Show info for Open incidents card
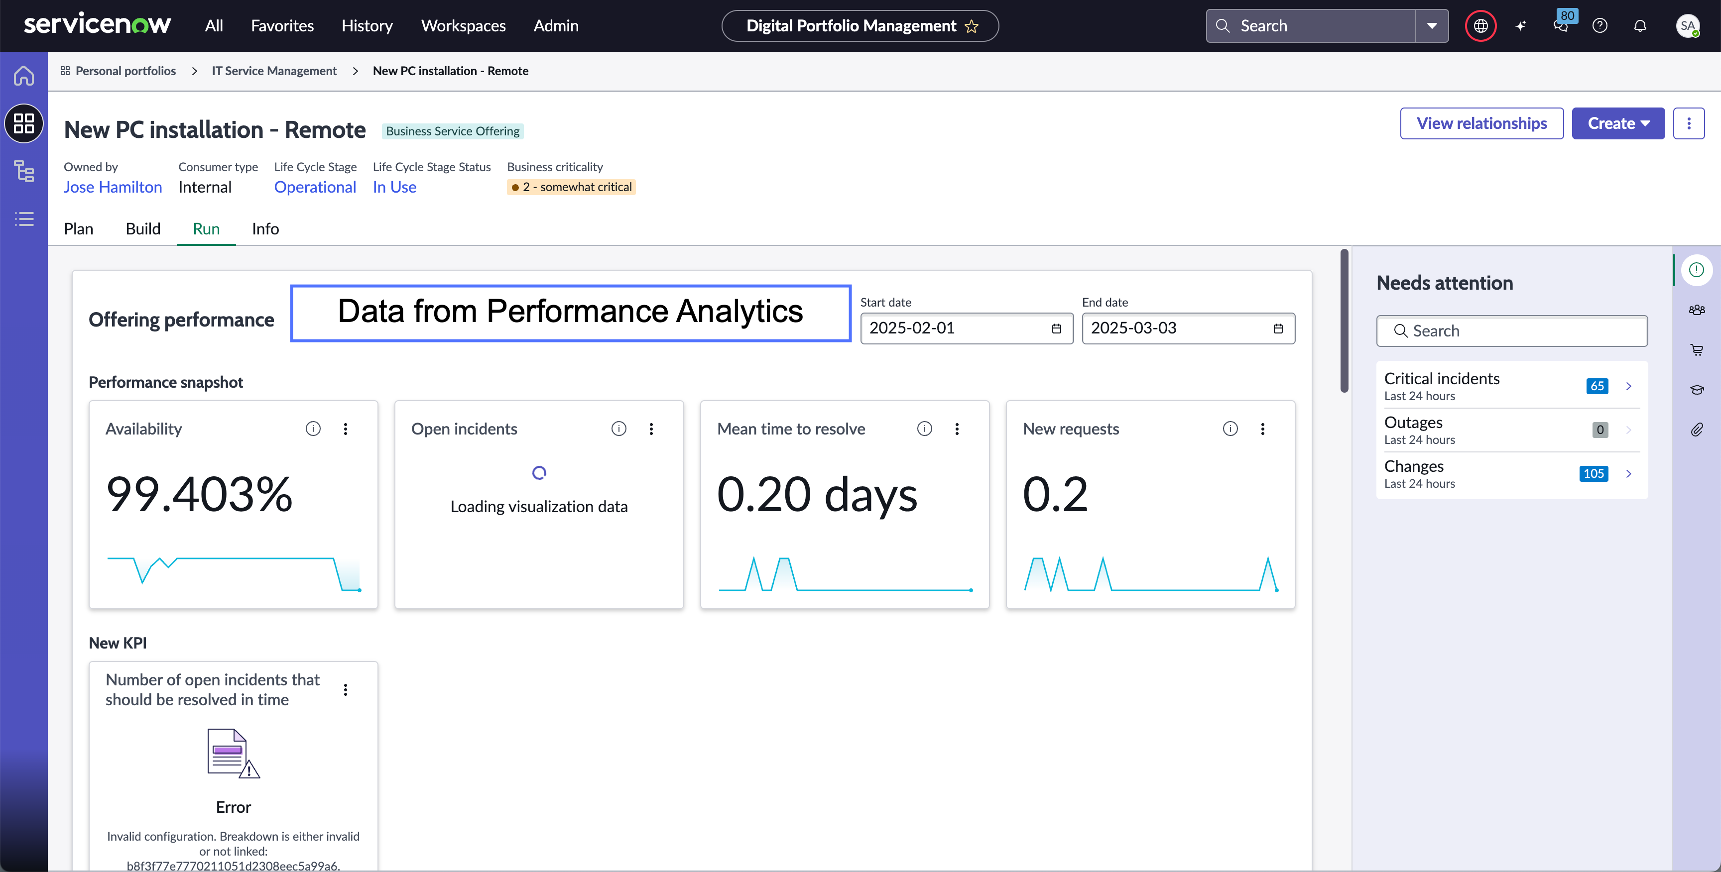 click(x=618, y=429)
